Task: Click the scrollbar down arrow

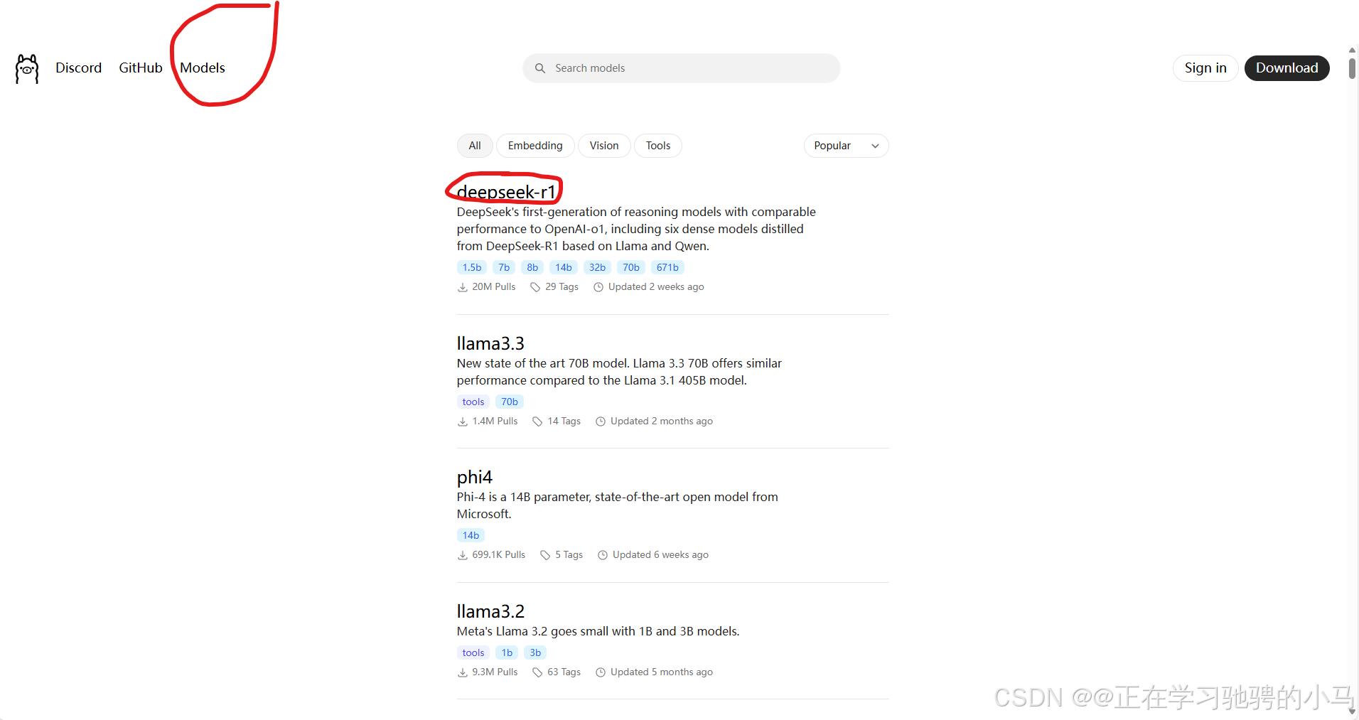Action: [1352, 711]
